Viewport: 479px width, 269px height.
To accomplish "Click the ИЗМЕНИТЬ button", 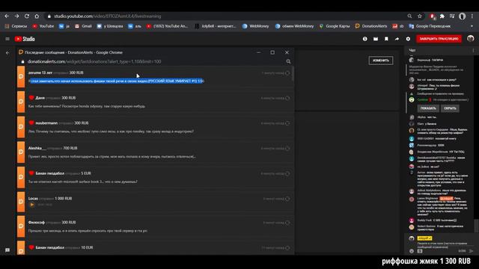I will tap(381, 61).
